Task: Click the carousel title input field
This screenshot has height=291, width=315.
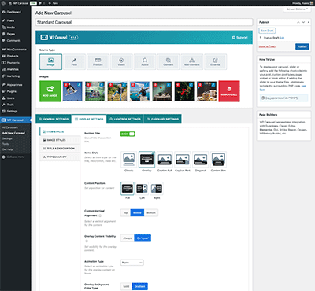Action: coord(144,22)
